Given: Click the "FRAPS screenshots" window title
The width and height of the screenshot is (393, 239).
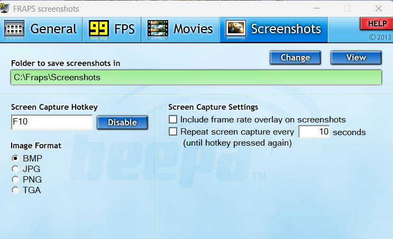Looking at the screenshot, I should pyautogui.click(x=46, y=9).
